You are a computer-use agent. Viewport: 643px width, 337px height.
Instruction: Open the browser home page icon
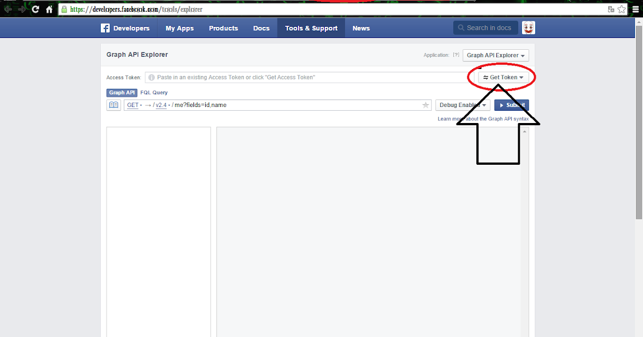pos(49,10)
